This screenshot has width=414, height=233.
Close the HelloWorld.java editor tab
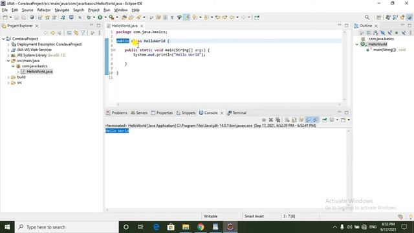pyautogui.click(x=142, y=26)
